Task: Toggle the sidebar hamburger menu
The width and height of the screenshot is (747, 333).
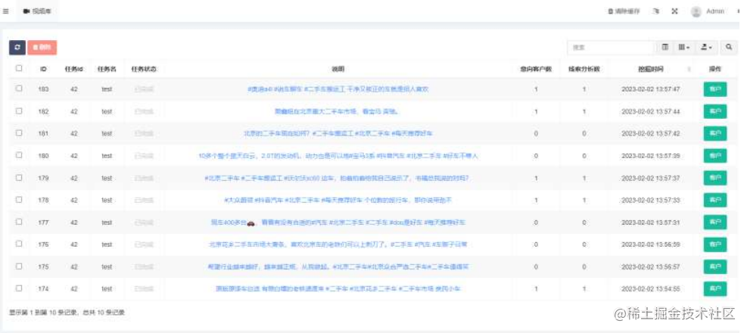Action: tap(6, 11)
